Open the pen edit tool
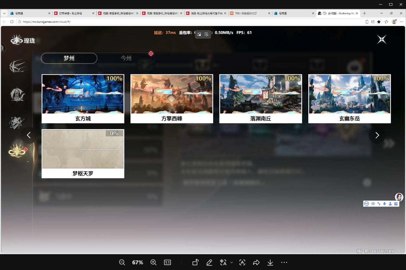Screen dimensions: 406x270 tap(209, 262)
